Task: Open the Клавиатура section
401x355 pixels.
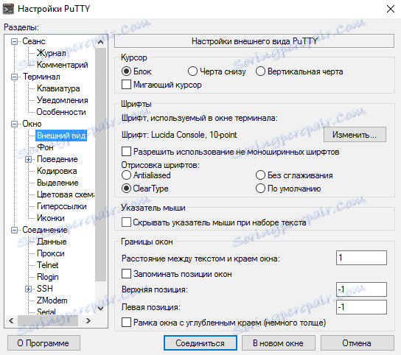Action: [x=58, y=88]
